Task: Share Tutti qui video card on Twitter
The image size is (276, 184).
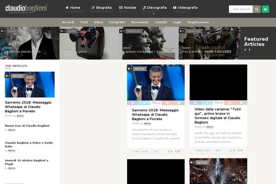Action: click(x=207, y=103)
